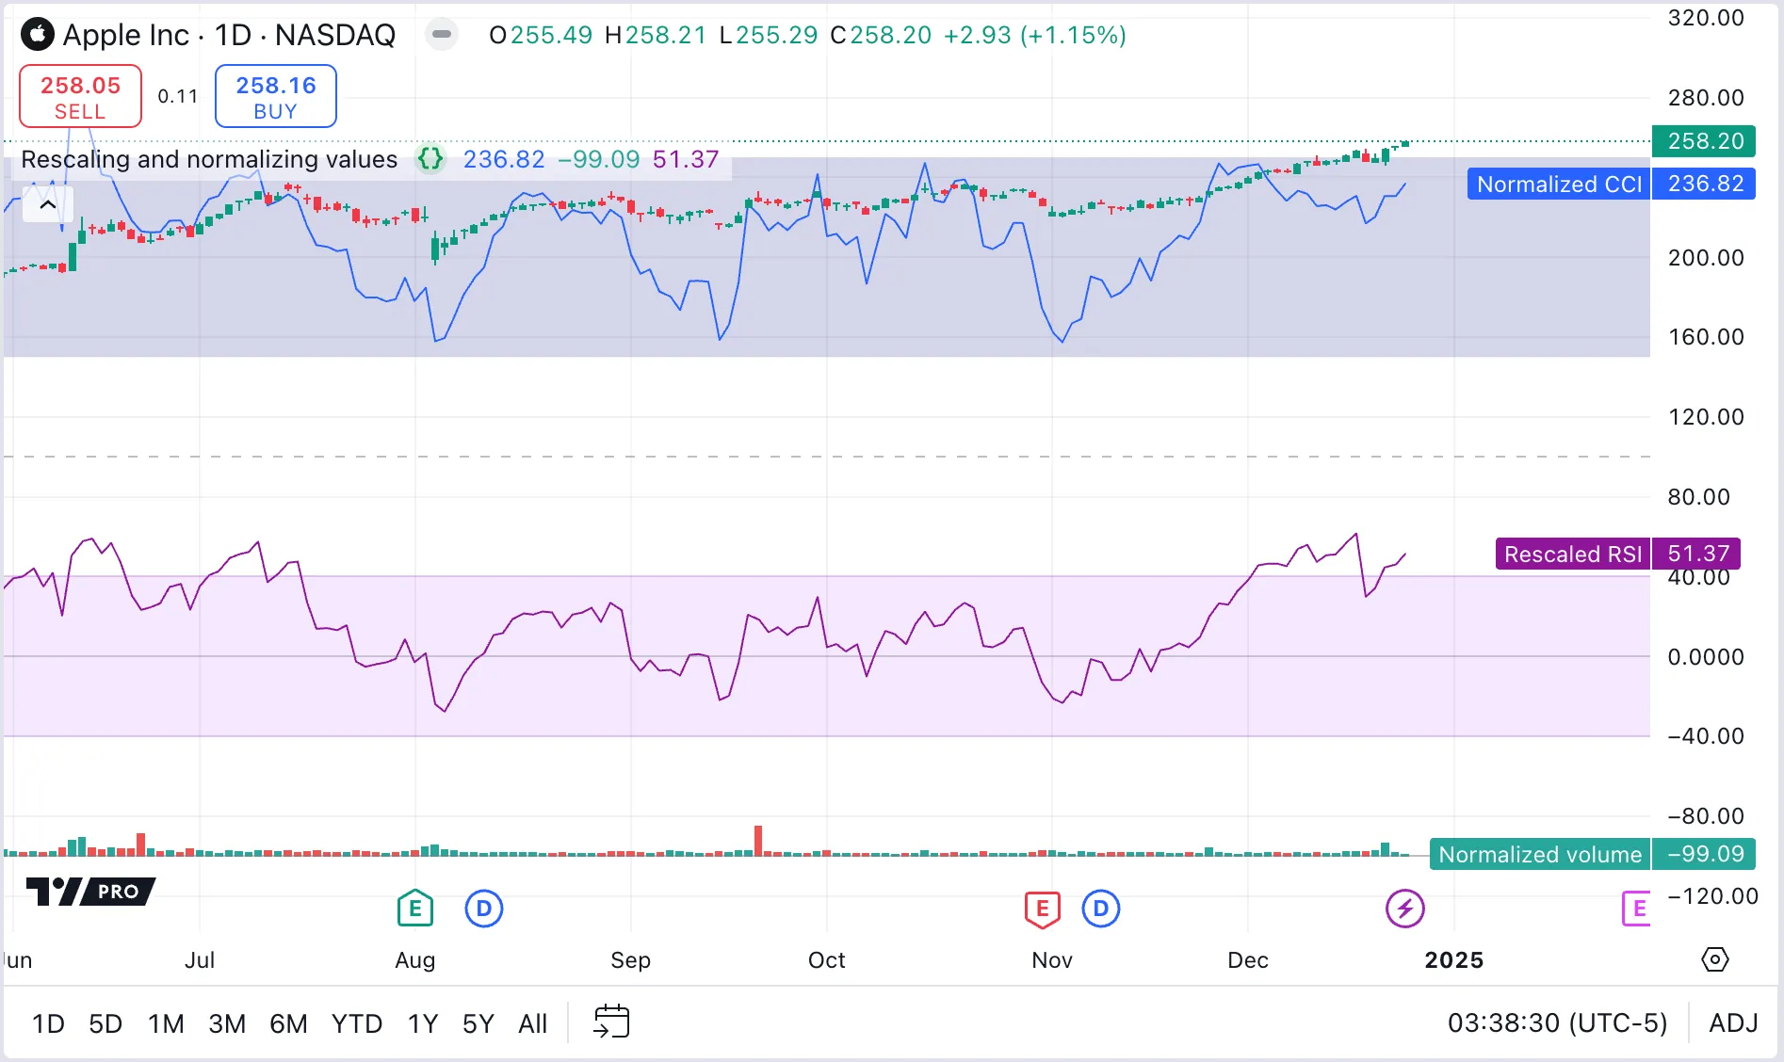Image resolution: width=1784 pixels, height=1062 pixels.
Task: Select the YTD time range
Action: coord(356,1023)
